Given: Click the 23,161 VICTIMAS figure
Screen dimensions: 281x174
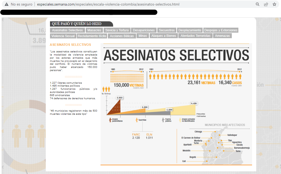Looking at the screenshot, I should pyautogui.click(x=202, y=83).
